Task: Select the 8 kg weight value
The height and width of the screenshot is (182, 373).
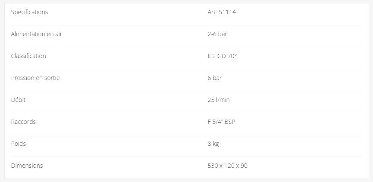Action: [x=213, y=144]
